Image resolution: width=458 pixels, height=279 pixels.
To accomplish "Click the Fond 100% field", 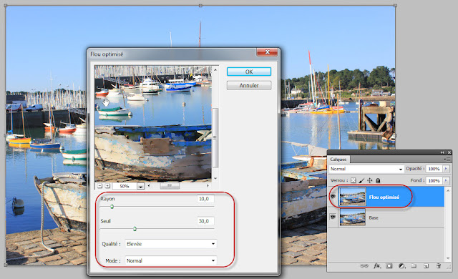I will coord(434,181).
